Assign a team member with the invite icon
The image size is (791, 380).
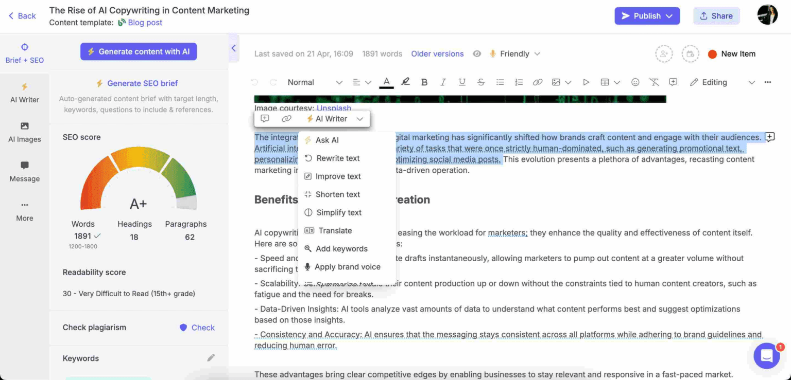664,53
